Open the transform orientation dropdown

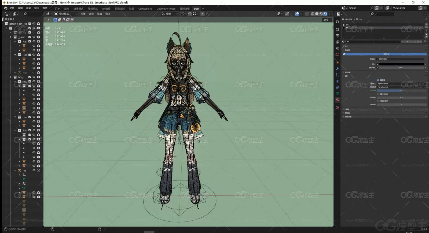(170, 14)
